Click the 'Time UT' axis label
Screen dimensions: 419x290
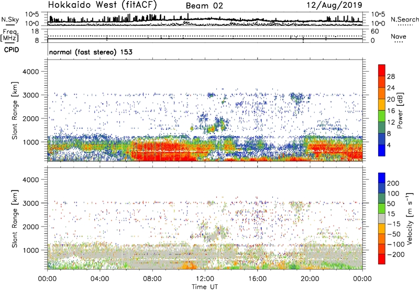click(205, 287)
